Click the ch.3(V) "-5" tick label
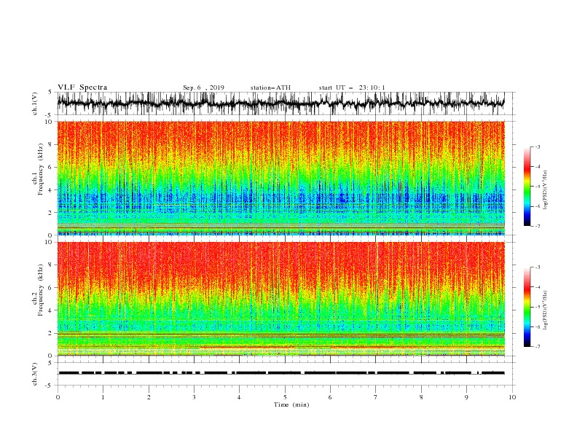Viewport: 577px width, 446px height. coord(50,386)
